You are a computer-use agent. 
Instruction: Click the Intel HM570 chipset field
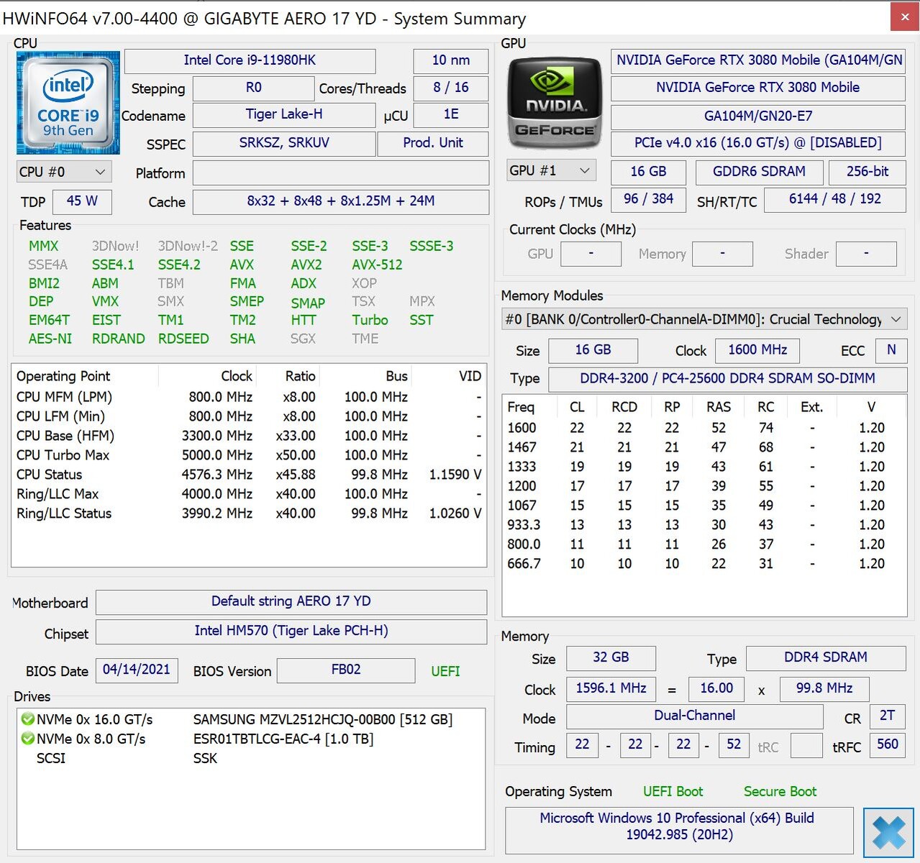291,631
